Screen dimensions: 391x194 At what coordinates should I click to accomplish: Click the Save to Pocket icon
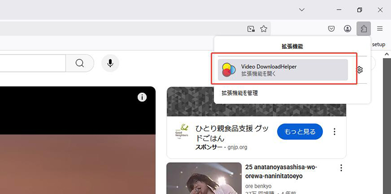331,29
